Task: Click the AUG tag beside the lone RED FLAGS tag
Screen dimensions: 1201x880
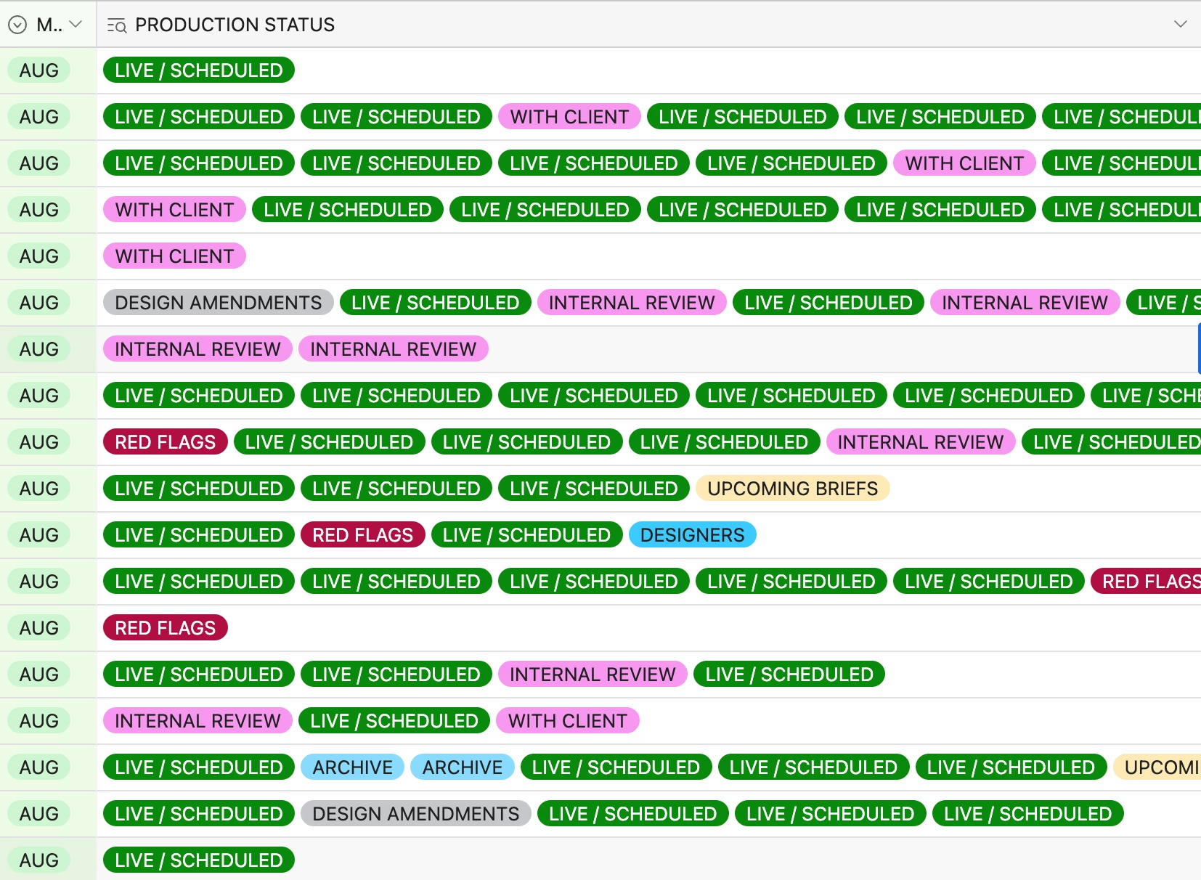Action: coord(39,628)
